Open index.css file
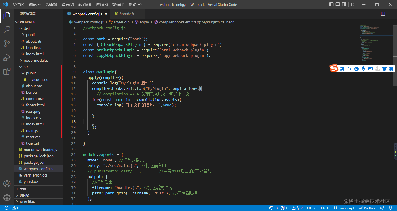 click(39, 118)
